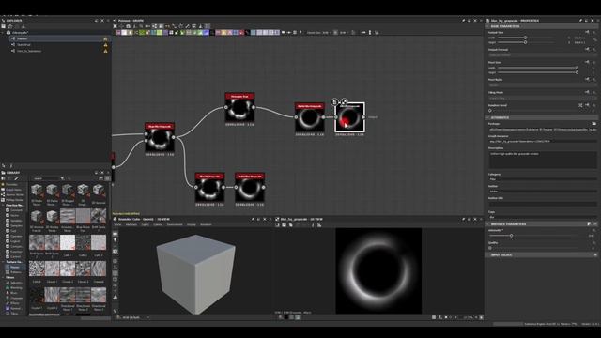The height and width of the screenshot is (338, 601).
Task: Click the fit-to-view icon in Graph toolbar
Action: (x=115, y=26)
